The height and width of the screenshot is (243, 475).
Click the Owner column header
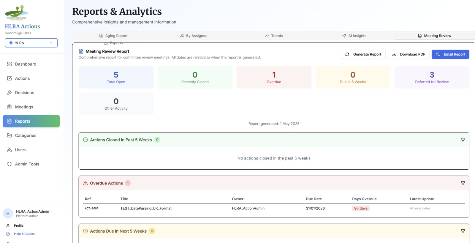coord(238,199)
